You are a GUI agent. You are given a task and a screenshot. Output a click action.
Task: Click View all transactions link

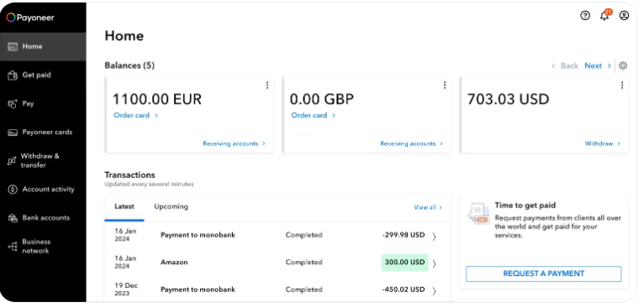point(428,207)
